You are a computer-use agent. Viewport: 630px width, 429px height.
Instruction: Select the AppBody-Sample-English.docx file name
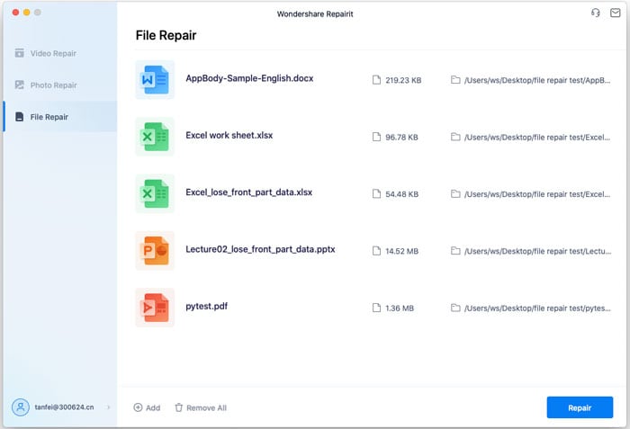coord(249,78)
